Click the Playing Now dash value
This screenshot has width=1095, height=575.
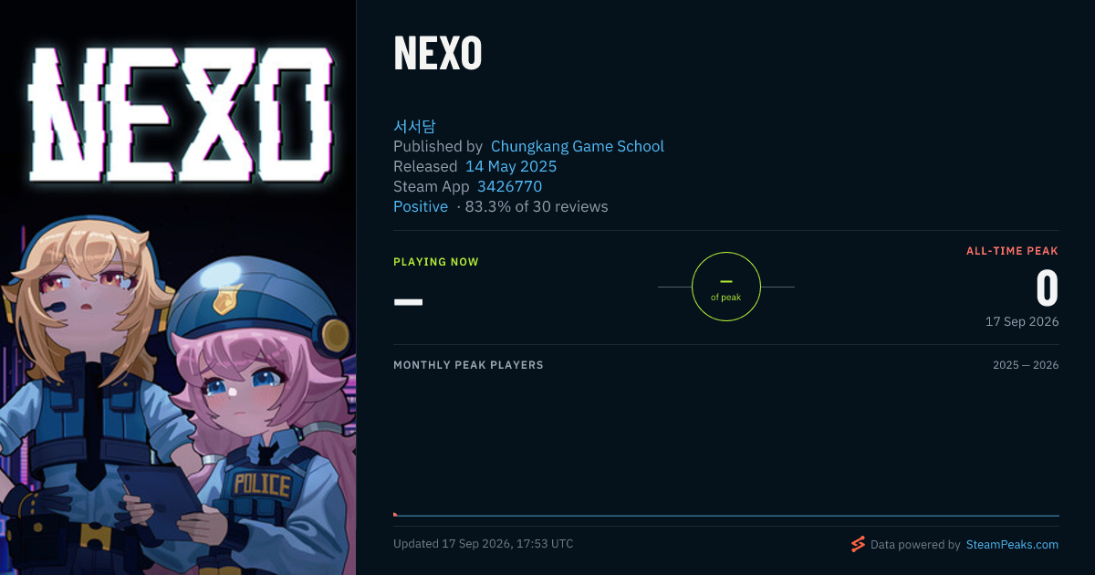coord(408,301)
